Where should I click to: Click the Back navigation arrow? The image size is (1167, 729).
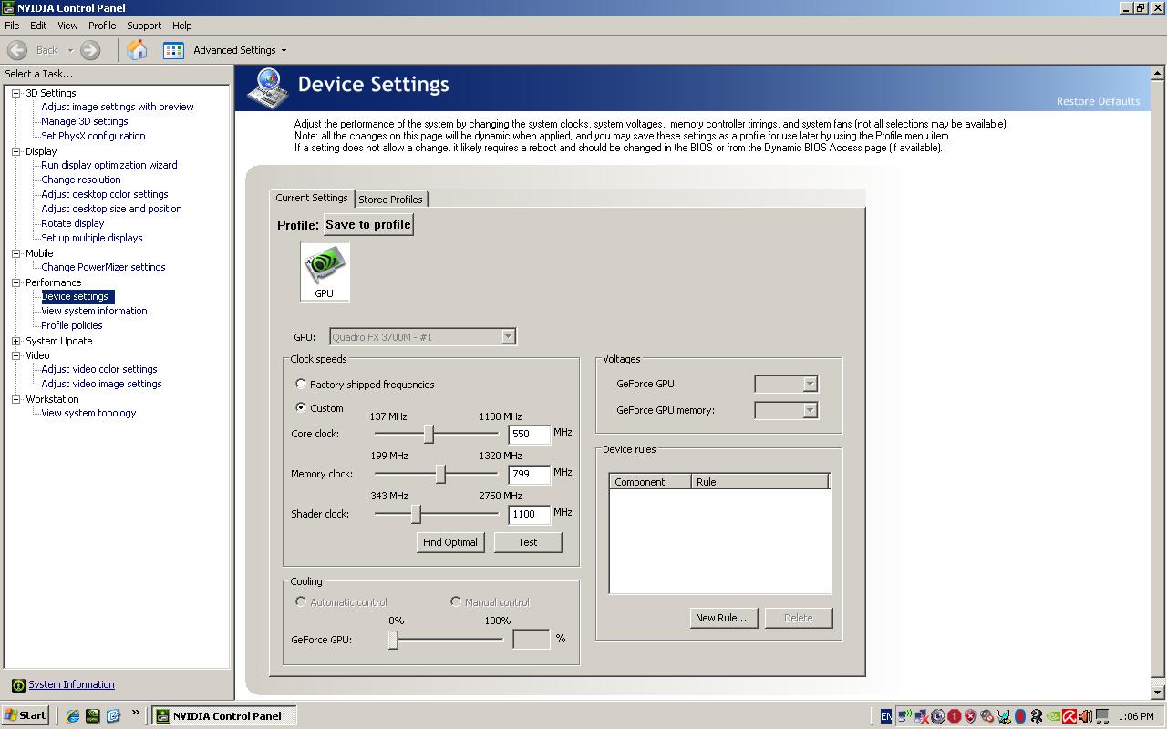pyautogui.click(x=17, y=50)
